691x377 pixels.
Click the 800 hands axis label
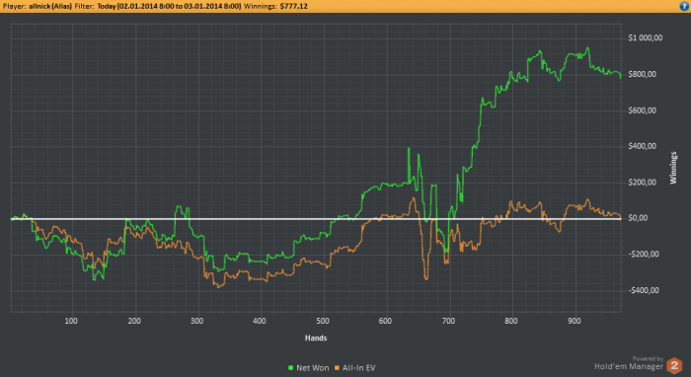point(511,321)
